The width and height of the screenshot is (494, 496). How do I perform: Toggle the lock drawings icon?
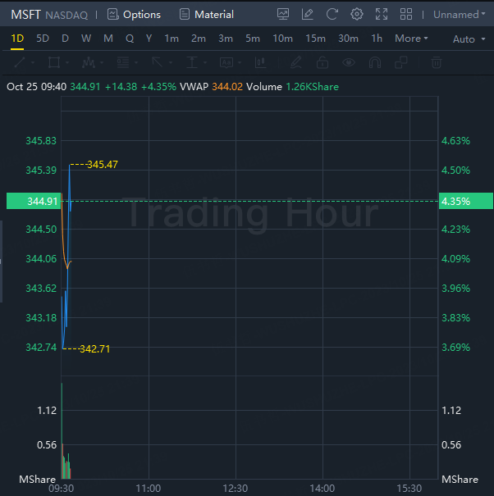[322, 62]
